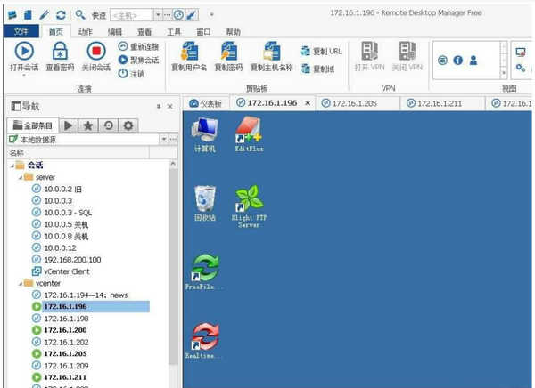This screenshot has height=388, width=535.
Task: Click the 10.0.0.2 旧 entry
Action: (x=57, y=189)
